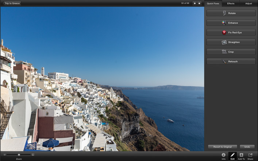258x161 pixels.
Task: Show the photo Info panel
Action: pos(223,156)
